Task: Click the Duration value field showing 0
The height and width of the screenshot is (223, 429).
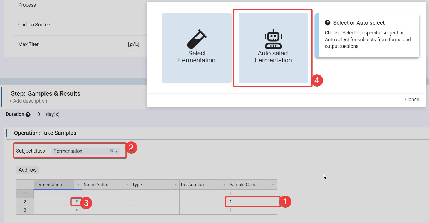Action: click(x=39, y=114)
